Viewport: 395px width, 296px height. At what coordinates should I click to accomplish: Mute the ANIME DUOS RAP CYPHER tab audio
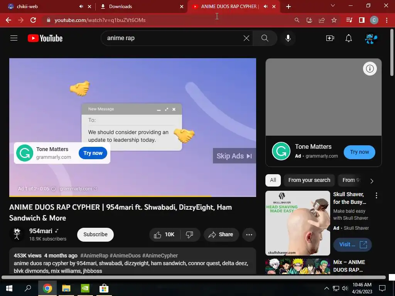click(265, 7)
